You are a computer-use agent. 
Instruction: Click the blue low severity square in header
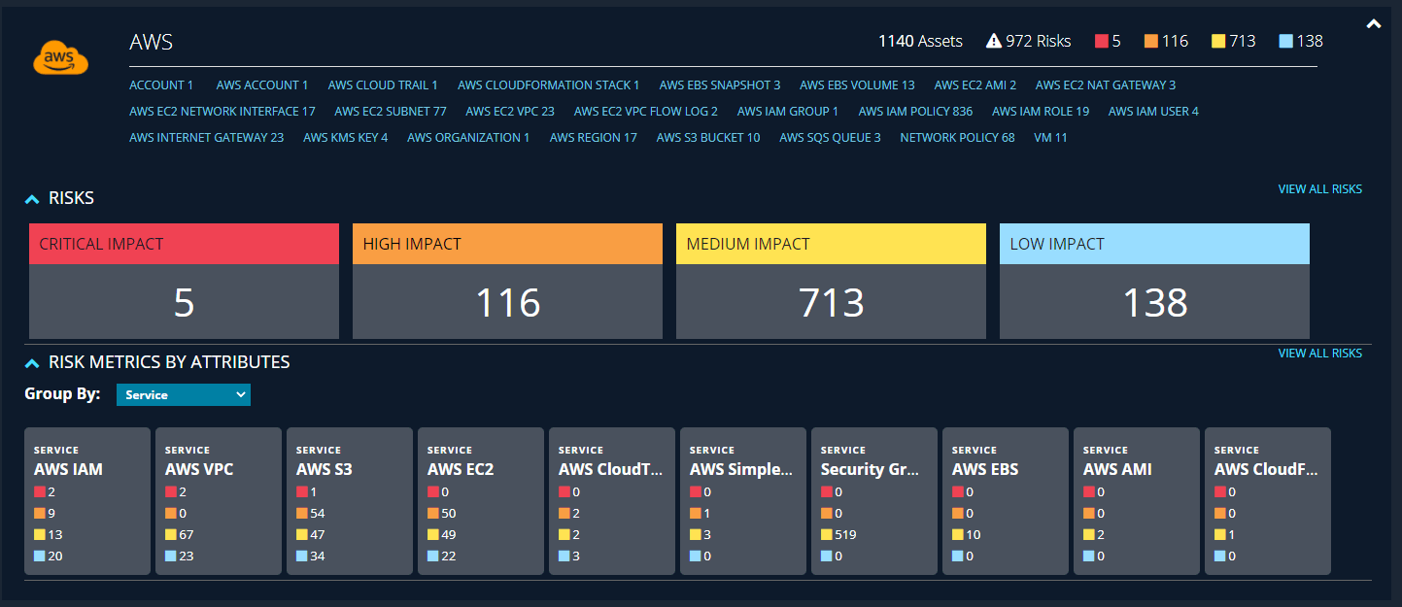1286,42
